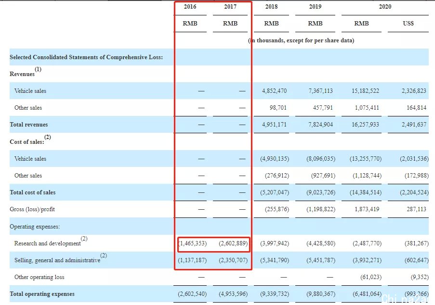Click the Total operating expenses label

[42, 294]
